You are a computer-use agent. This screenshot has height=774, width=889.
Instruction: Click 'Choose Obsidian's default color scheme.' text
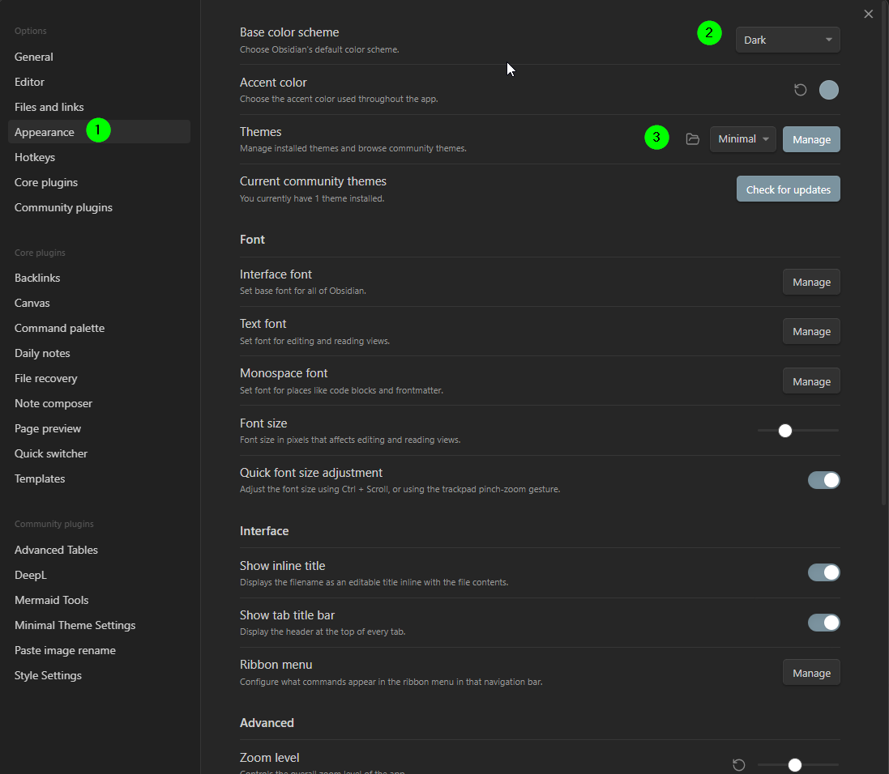pos(319,50)
